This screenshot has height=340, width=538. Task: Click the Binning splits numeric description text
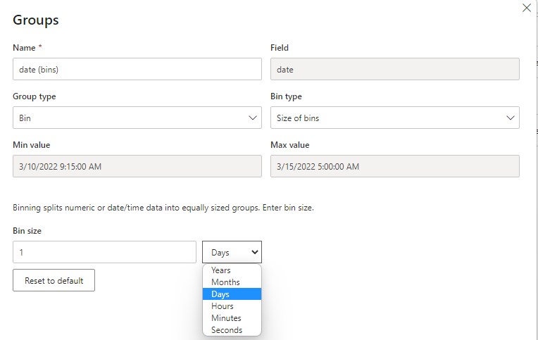tap(163, 208)
